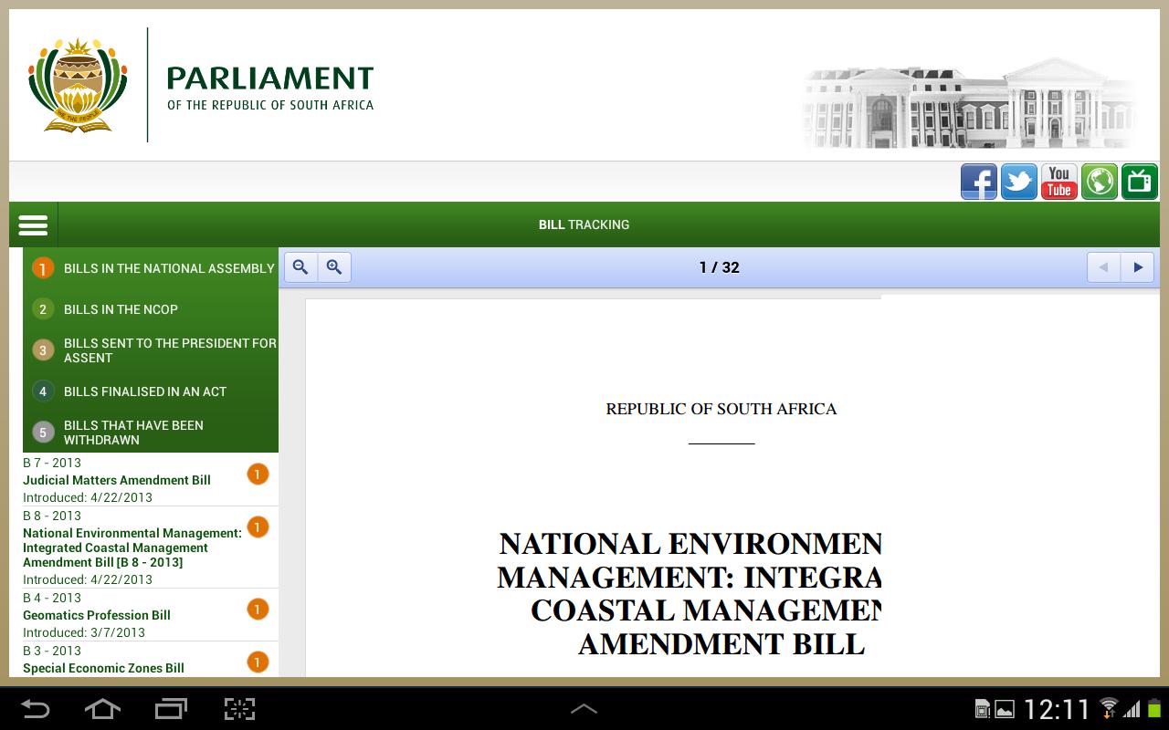
Task: Go to the next document page
Action: pos(1137,266)
